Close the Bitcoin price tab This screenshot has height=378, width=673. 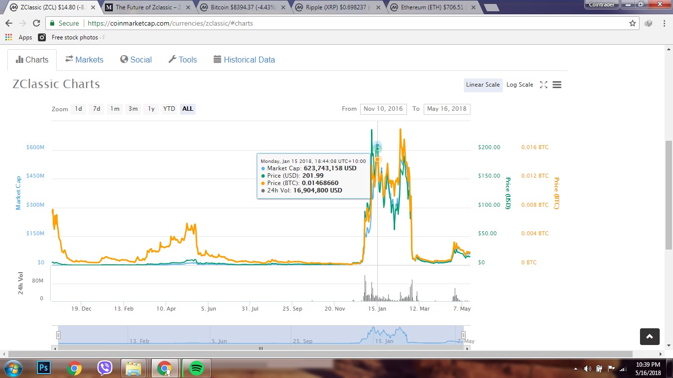click(283, 8)
